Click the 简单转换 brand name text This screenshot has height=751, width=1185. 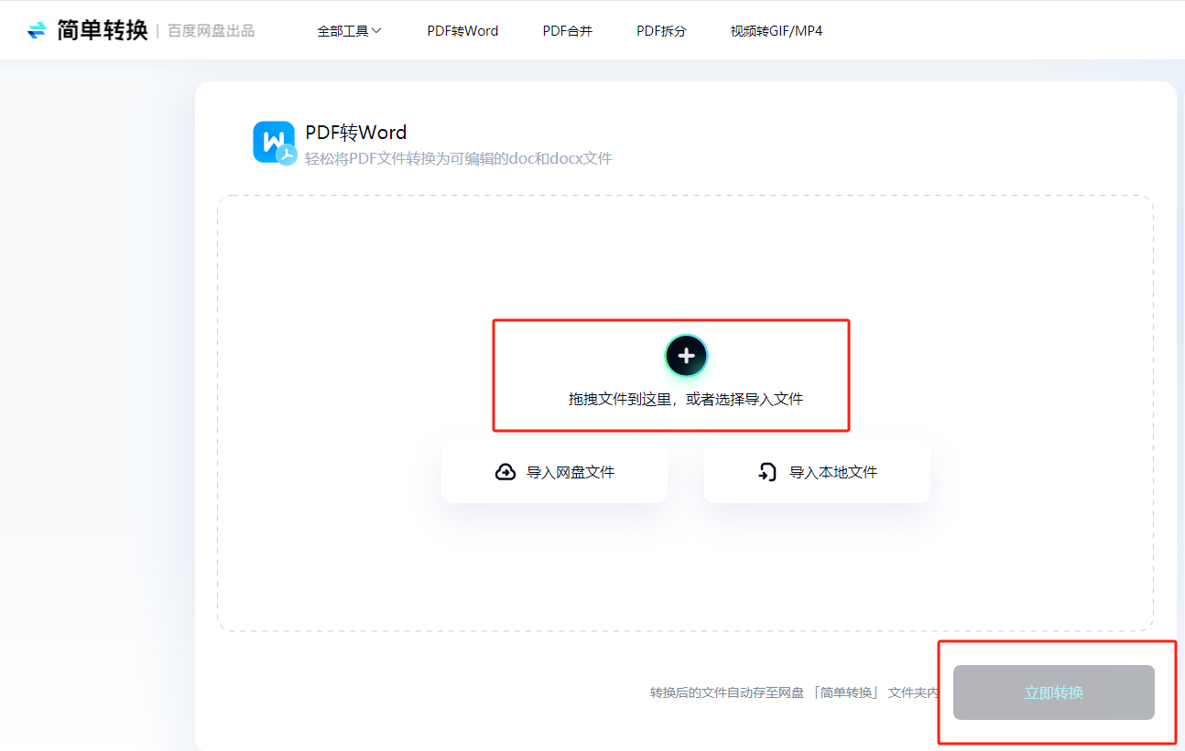(102, 31)
